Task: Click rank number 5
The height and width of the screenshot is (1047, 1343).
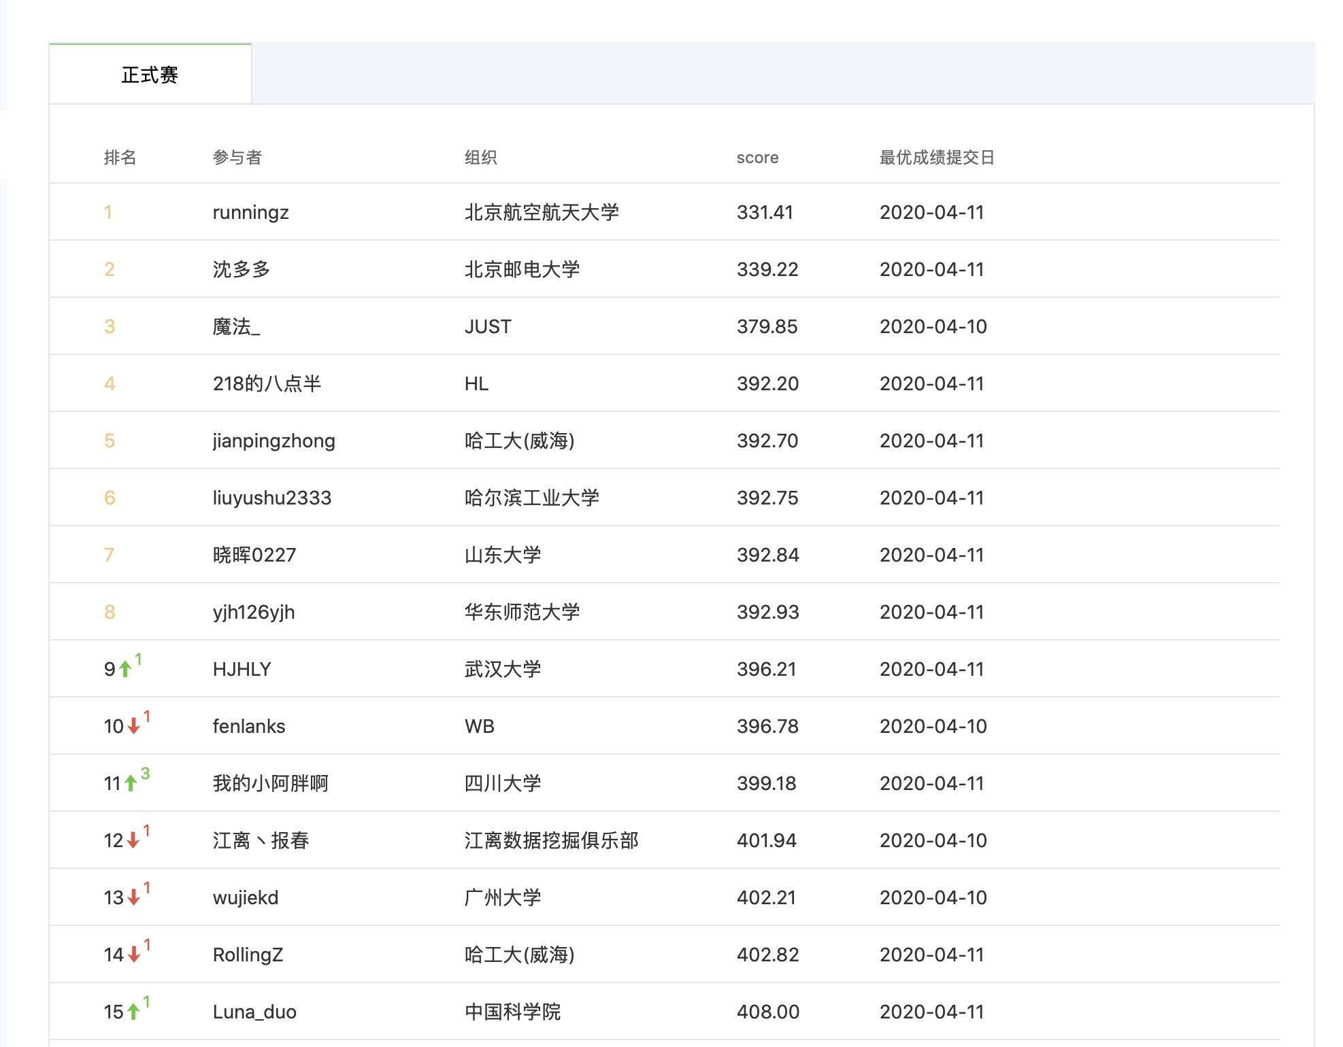Action: tap(110, 441)
